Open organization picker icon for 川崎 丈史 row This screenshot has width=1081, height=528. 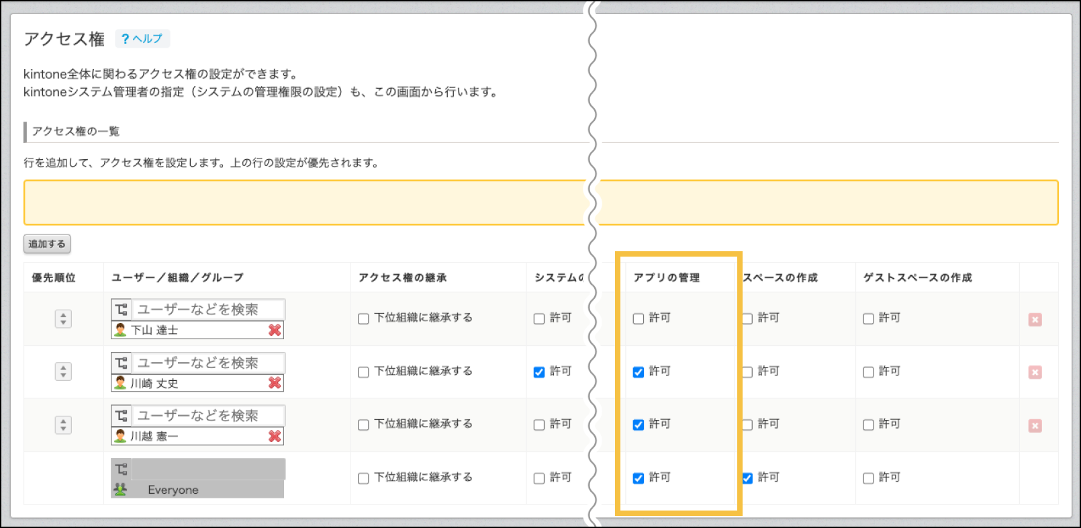[122, 363]
